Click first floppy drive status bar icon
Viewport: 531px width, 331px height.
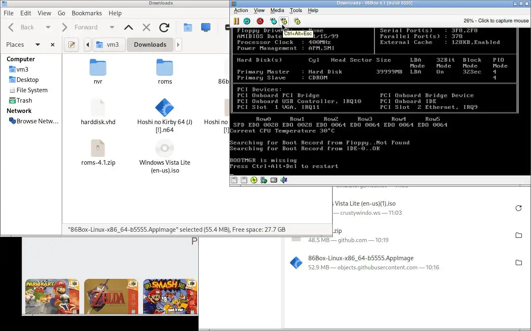[234, 180]
